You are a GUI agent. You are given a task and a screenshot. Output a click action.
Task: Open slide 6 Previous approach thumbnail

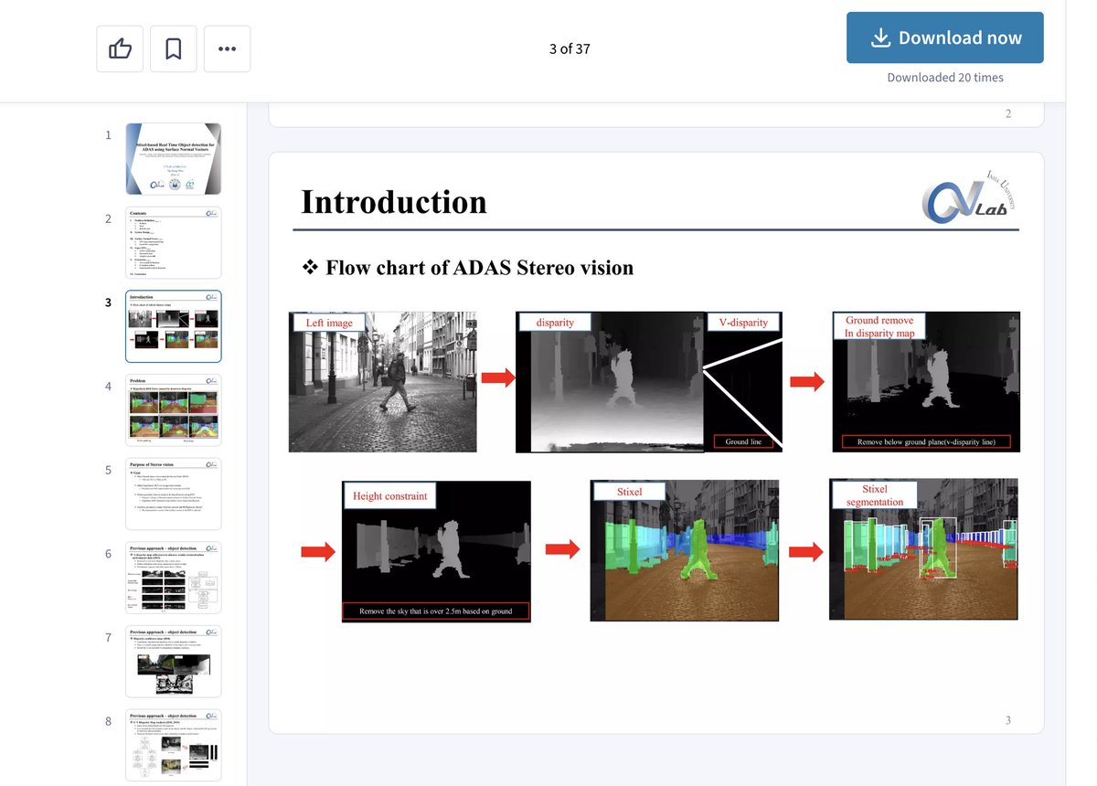click(174, 578)
